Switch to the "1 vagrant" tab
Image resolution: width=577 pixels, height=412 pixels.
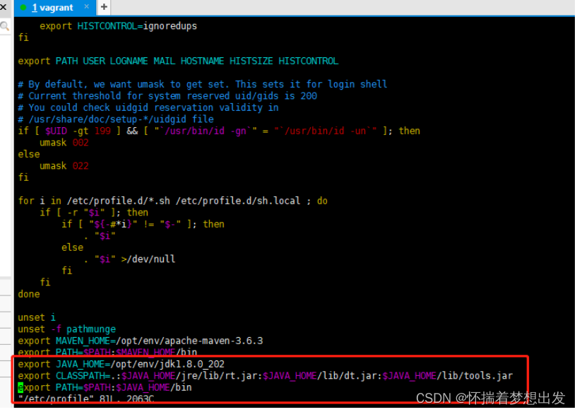point(53,8)
